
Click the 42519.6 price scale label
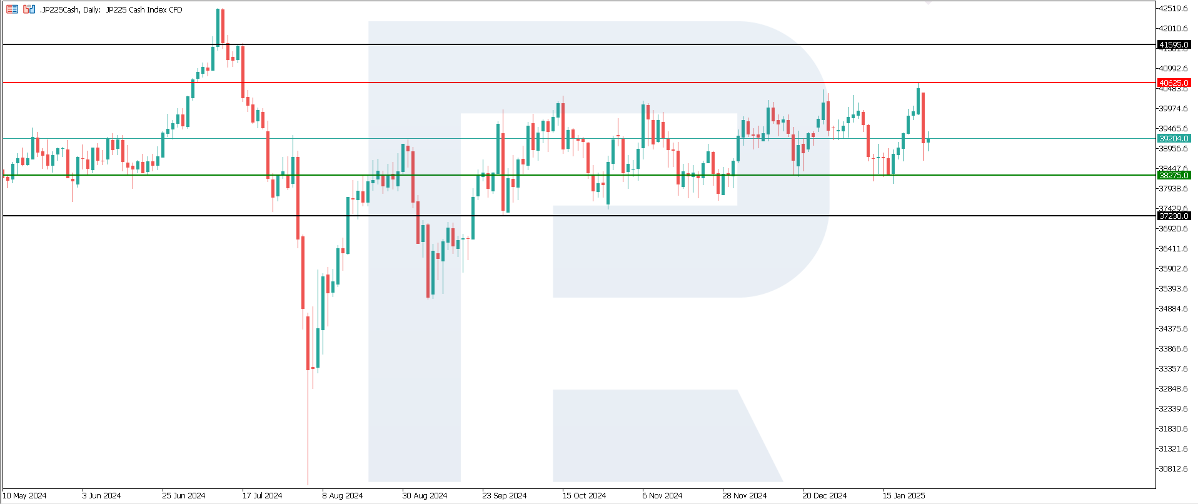click(x=1173, y=9)
